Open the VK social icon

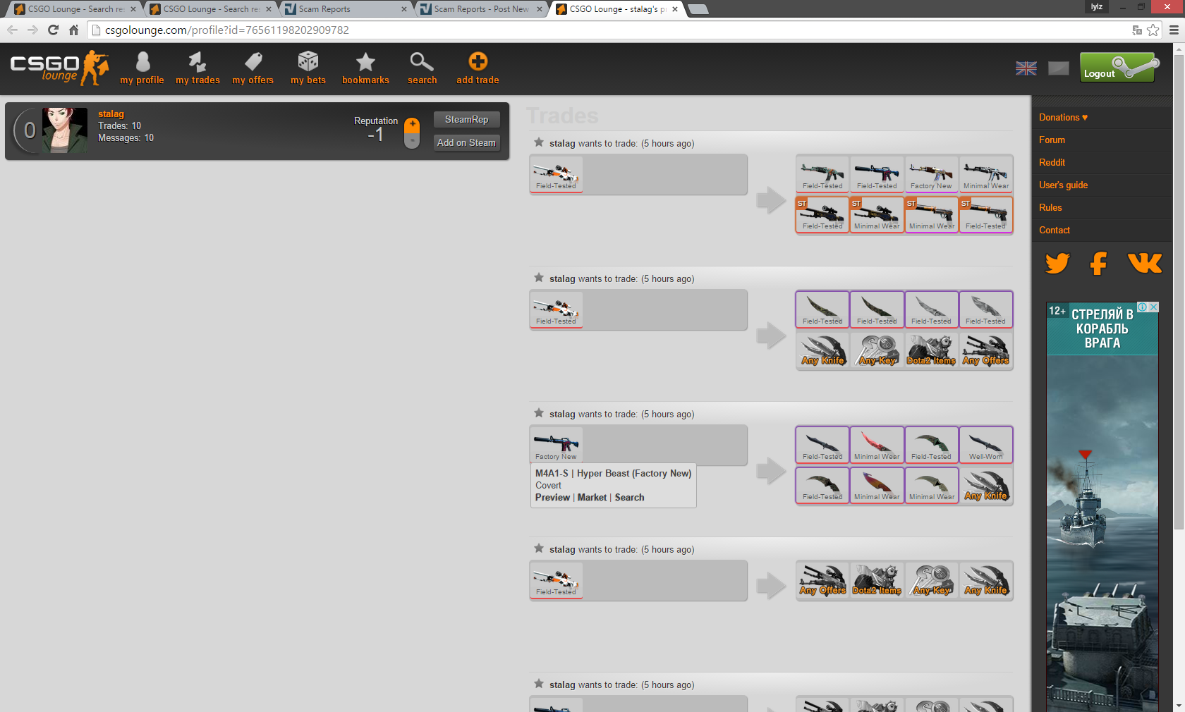1144,263
